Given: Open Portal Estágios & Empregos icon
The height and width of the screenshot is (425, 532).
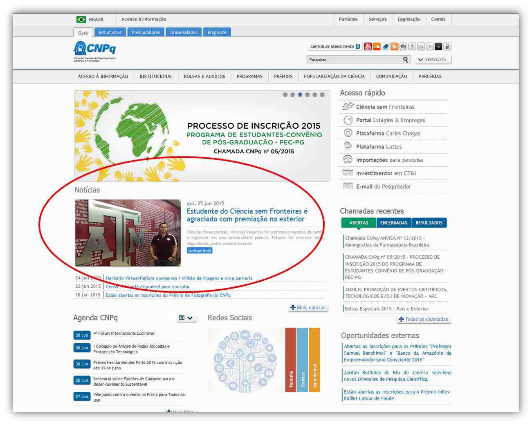Looking at the screenshot, I should pyautogui.click(x=348, y=120).
